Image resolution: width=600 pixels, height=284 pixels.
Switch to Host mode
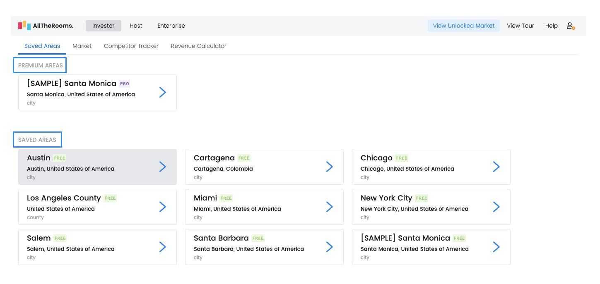click(136, 26)
